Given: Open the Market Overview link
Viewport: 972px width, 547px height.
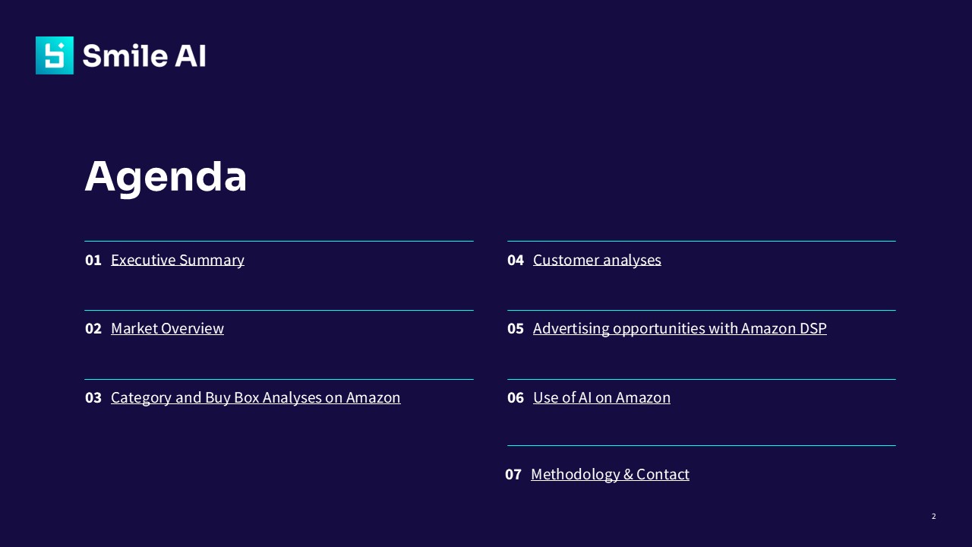Looking at the screenshot, I should tap(167, 328).
